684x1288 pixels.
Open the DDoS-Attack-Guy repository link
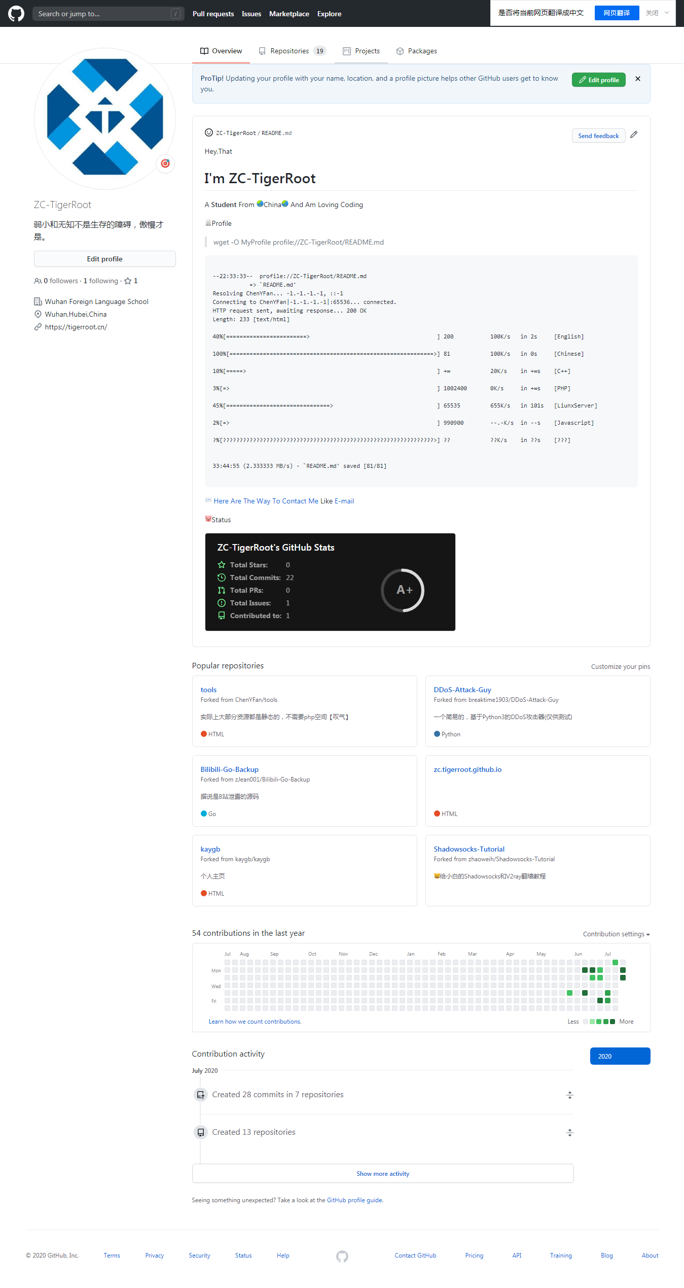coord(462,690)
